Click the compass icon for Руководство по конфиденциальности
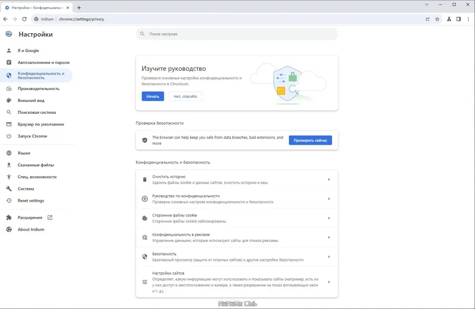 [145, 199]
